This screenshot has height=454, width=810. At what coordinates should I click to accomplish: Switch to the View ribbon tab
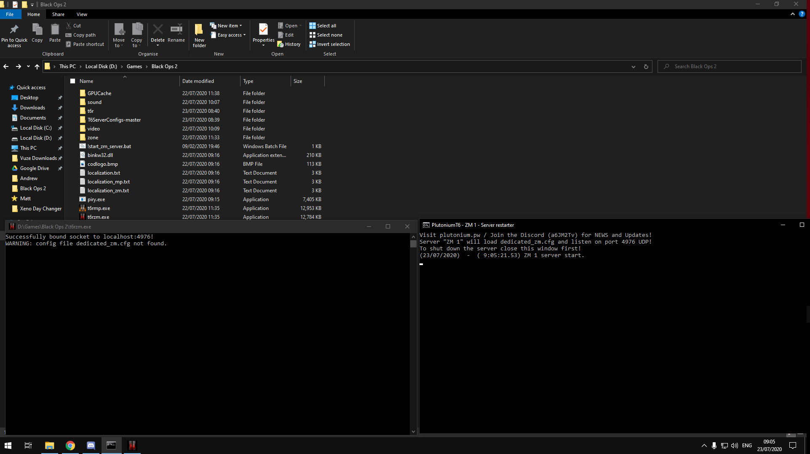(x=82, y=14)
